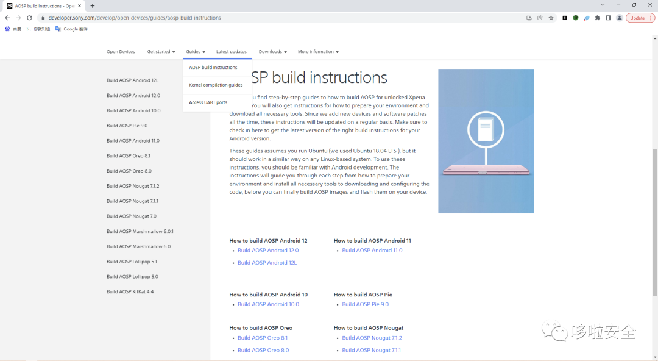Open the Latest updates nav item
The width and height of the screenshot is (658, 361).
click(232, 52)
